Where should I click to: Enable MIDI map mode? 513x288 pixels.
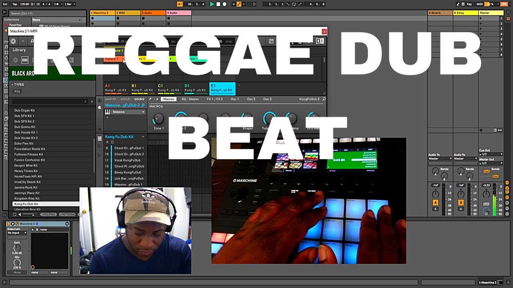(479, 4)
